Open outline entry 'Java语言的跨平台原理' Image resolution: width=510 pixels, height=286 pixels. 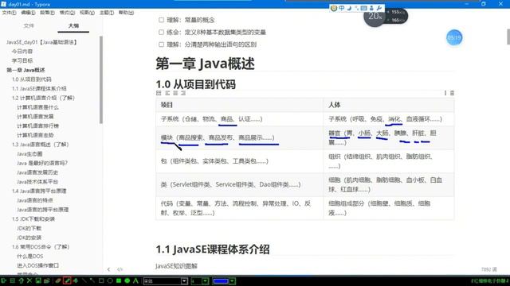(42, 210)
